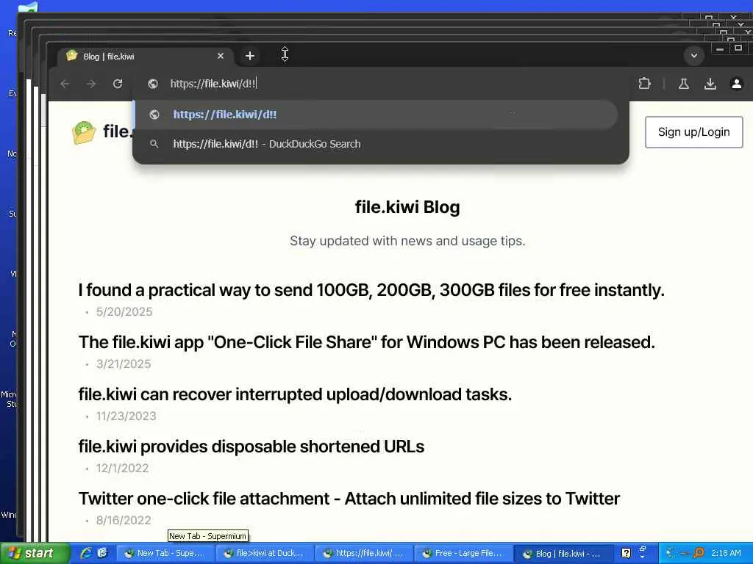Open the extensions puzzle icon

(x=644, y=84)
